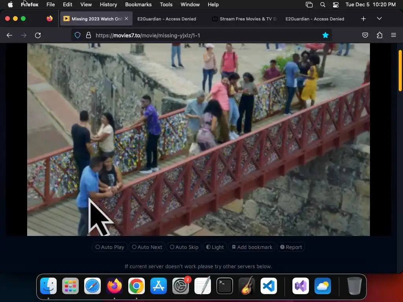
Task: Open App Store from the Dock
Action: 159,286
